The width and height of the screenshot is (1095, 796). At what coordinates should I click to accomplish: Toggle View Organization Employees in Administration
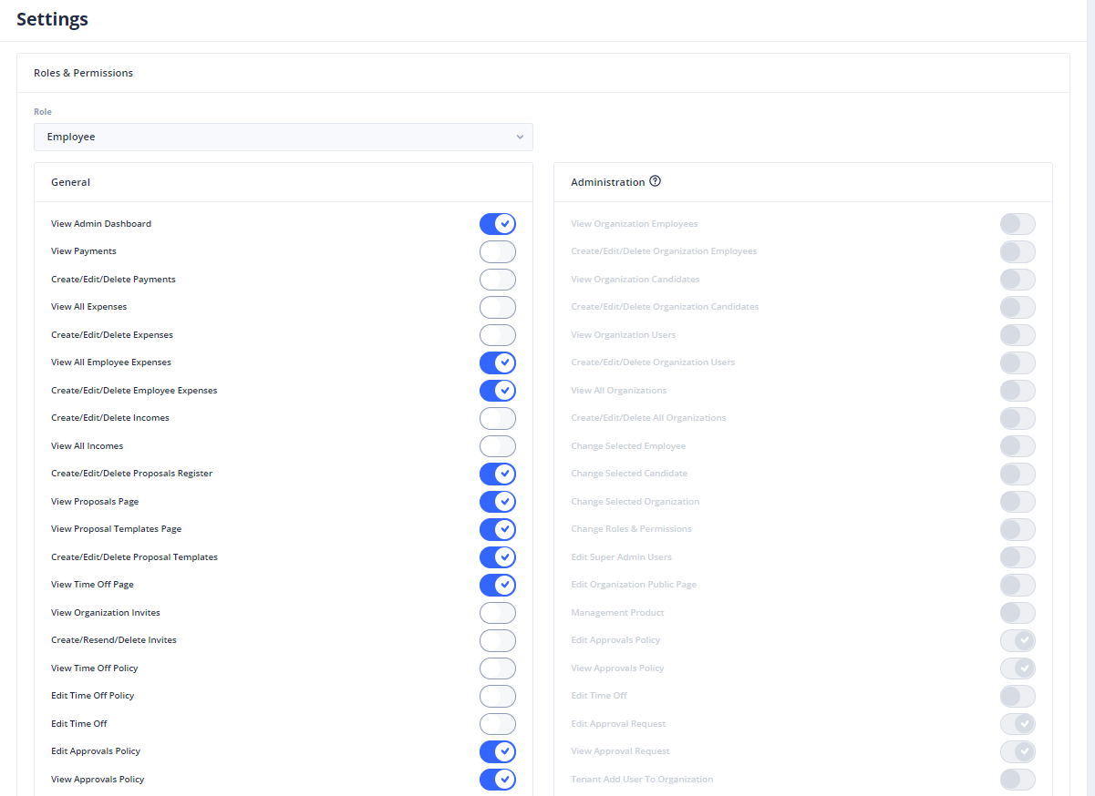coord(1018,224)
